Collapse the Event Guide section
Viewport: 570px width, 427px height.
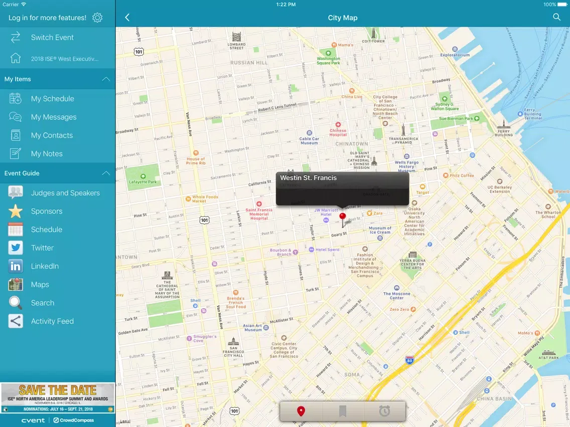click(x=106, y=173)
